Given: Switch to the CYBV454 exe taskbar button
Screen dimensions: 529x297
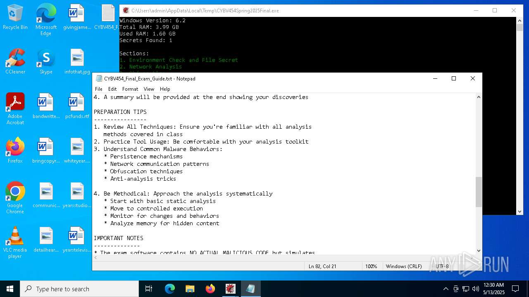Looking at the screenshot, I should point(231,289).
